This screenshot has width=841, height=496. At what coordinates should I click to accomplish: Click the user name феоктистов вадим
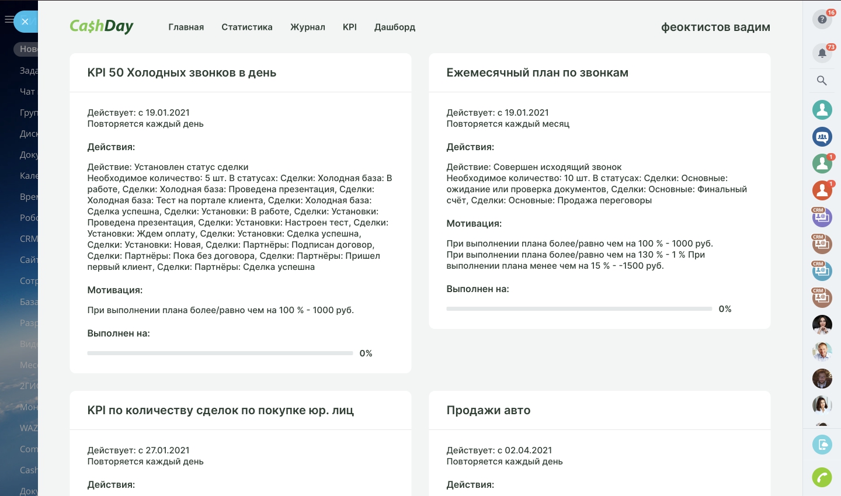pyautogui.click(x=715, y=27)
